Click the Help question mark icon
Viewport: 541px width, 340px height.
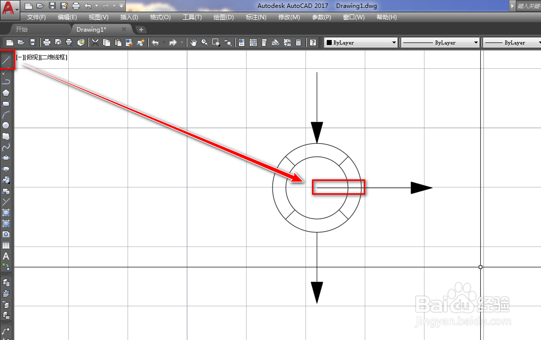pyautogui.click(x=313, y=42)
